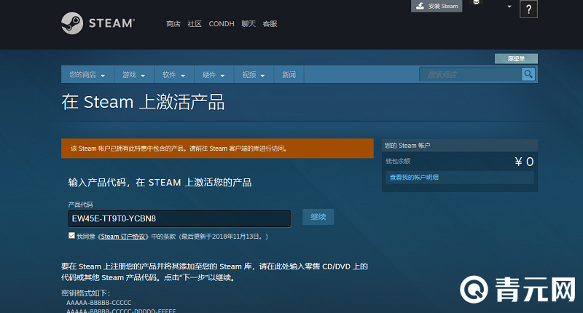
Task: Open the Steam 订户协议 link
Action: click(x=124, y=237)
